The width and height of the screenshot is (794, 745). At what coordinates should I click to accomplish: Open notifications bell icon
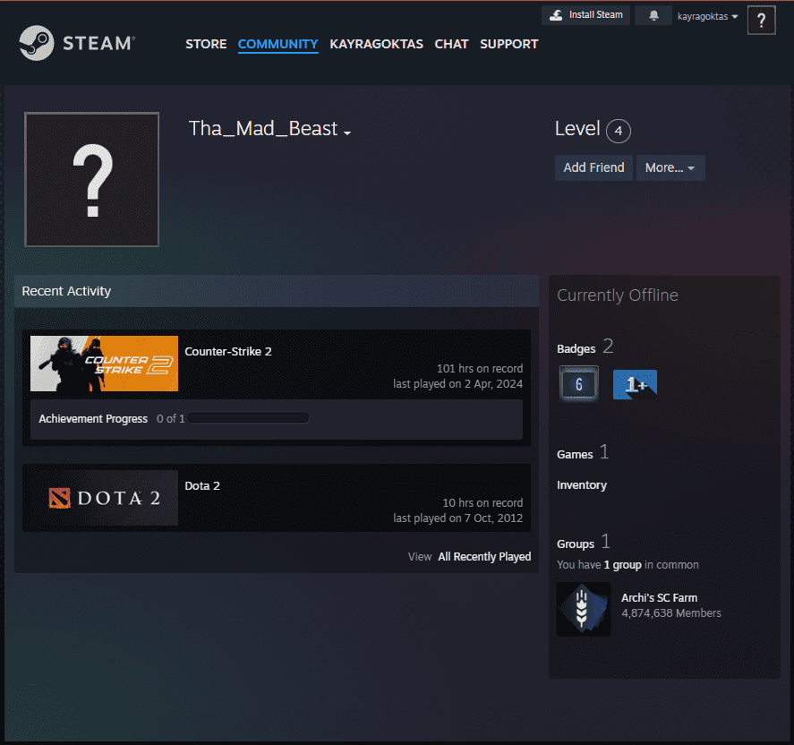point(653,16)
